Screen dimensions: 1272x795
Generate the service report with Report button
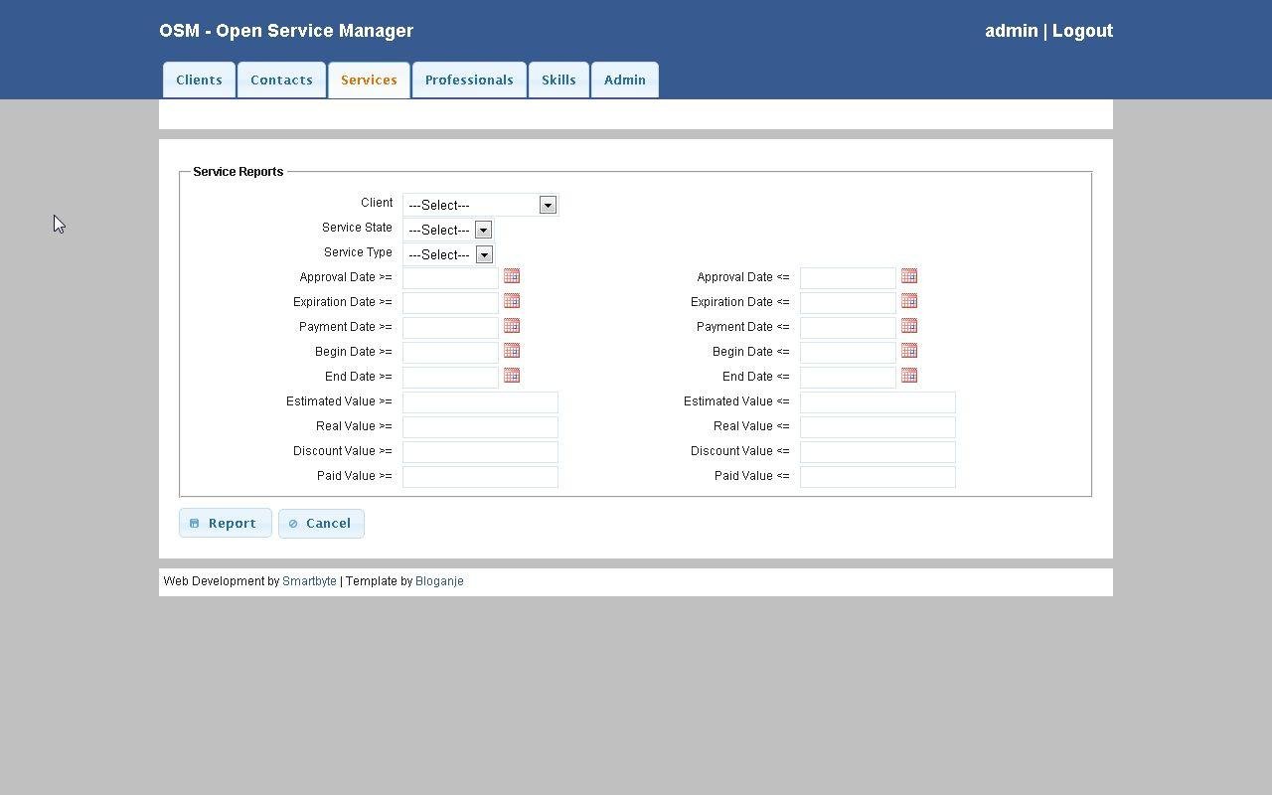(225, 523)
